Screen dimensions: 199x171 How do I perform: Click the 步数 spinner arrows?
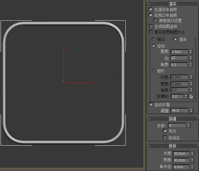189,126
